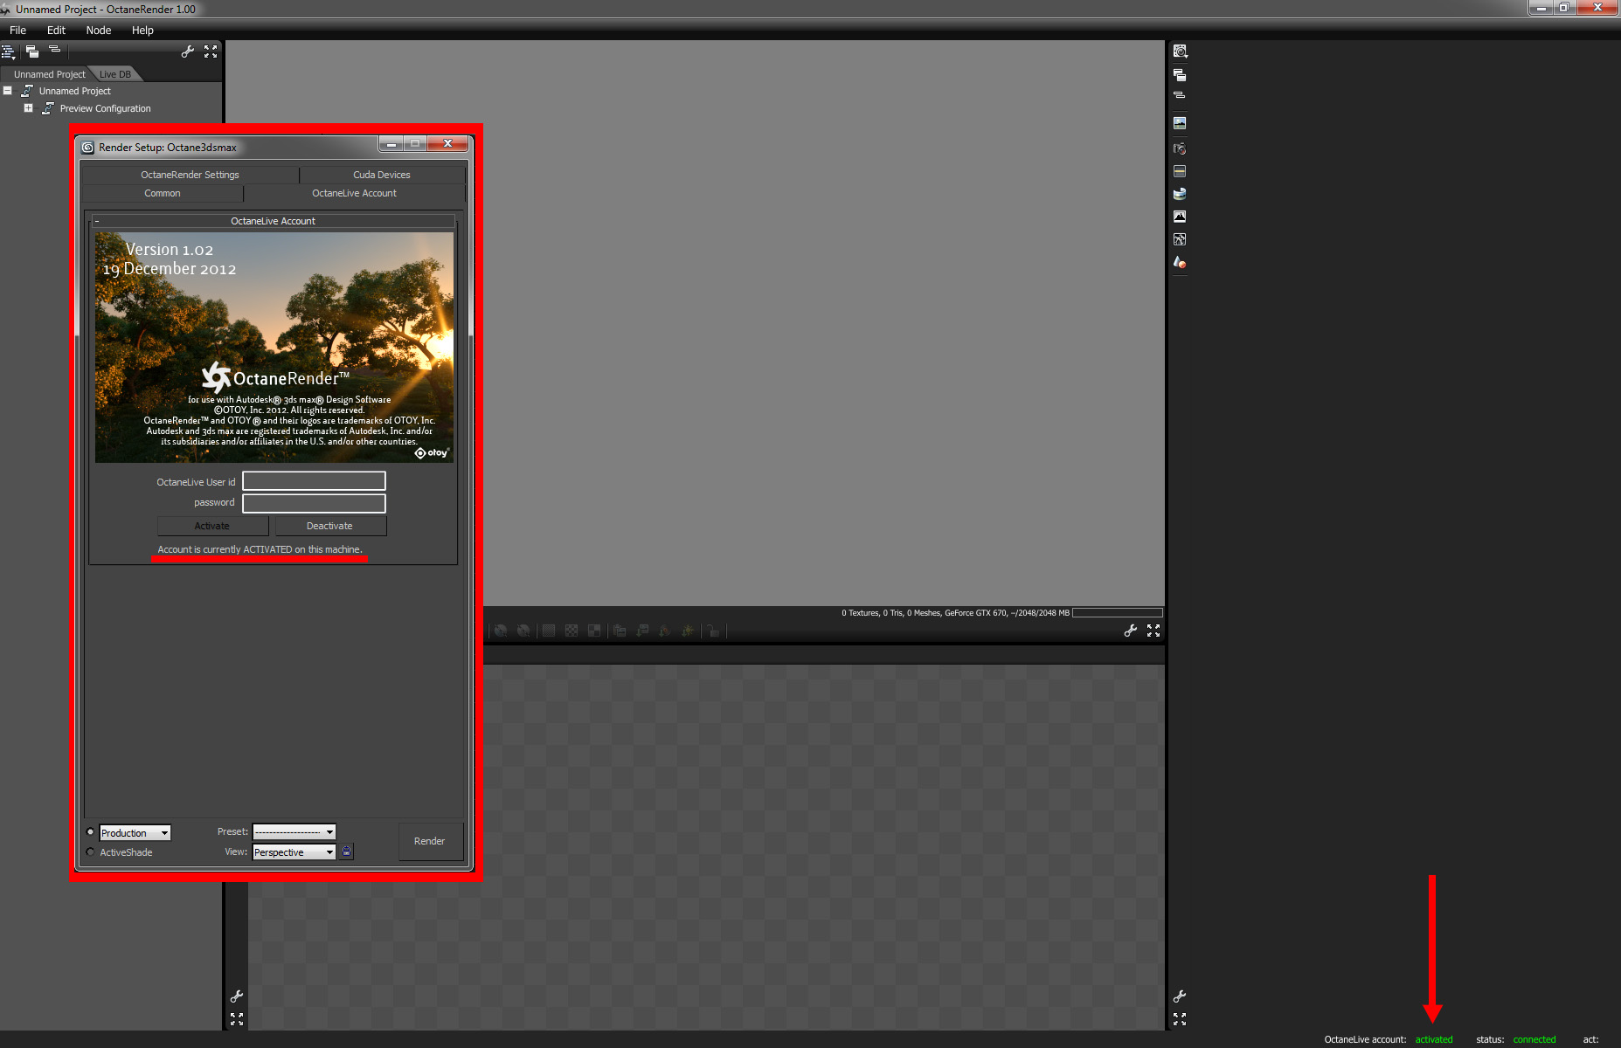
Task: Open the Preset dropdown
Action: pyautogui.click(x=294, y=832)
